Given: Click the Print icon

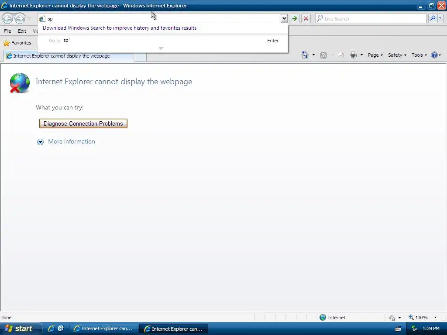Looking at the screenshot, I should pyautogui.click(x=353, y=55).
